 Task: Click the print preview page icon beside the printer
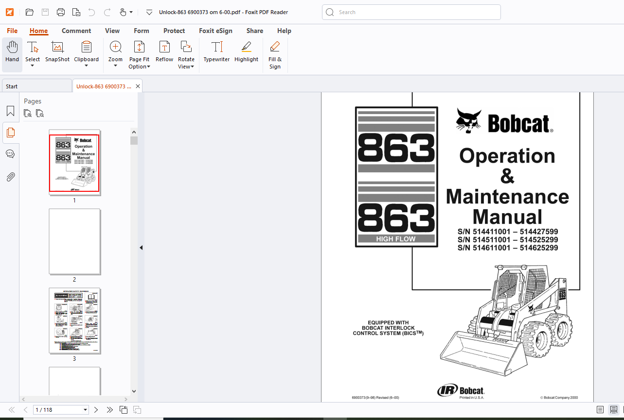tap(76, 12)
